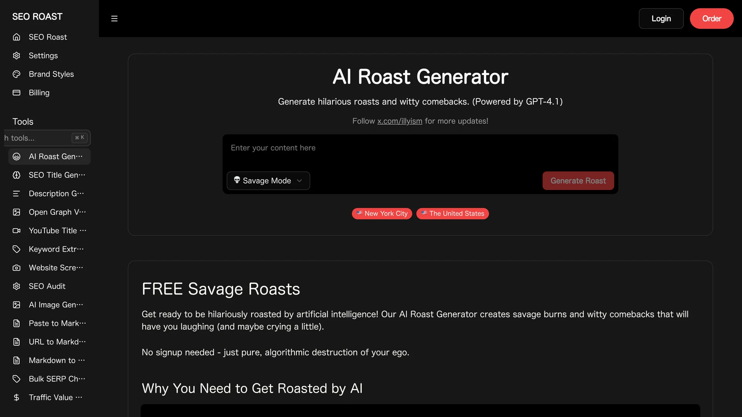Go to the Brand Styles page

click(49, 74)
